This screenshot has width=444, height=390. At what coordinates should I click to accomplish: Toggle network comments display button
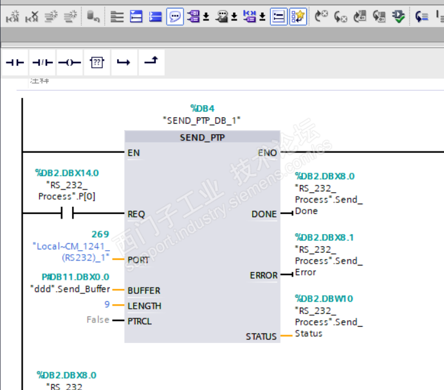tap(279, 17)
